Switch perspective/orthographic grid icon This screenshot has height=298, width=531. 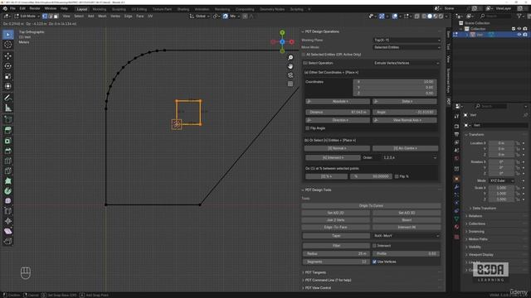(x=290, y=84)
